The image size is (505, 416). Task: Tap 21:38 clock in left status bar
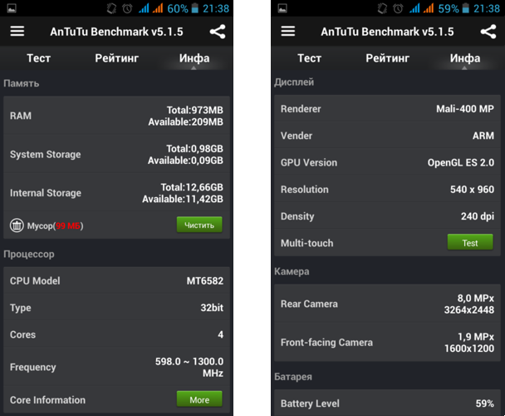click(x=216, y=8)
